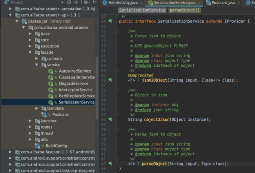Collapse the service package
The width and height of the screenshot is (255, 173).
pos(36,65)
